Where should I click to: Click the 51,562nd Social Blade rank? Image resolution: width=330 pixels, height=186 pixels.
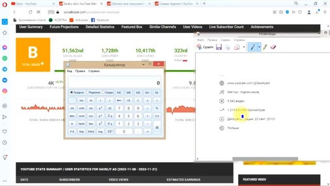point(73,51)
